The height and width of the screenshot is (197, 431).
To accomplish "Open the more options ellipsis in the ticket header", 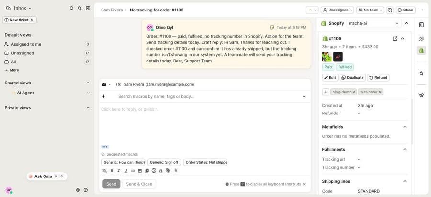I will [x=421, y=10].
